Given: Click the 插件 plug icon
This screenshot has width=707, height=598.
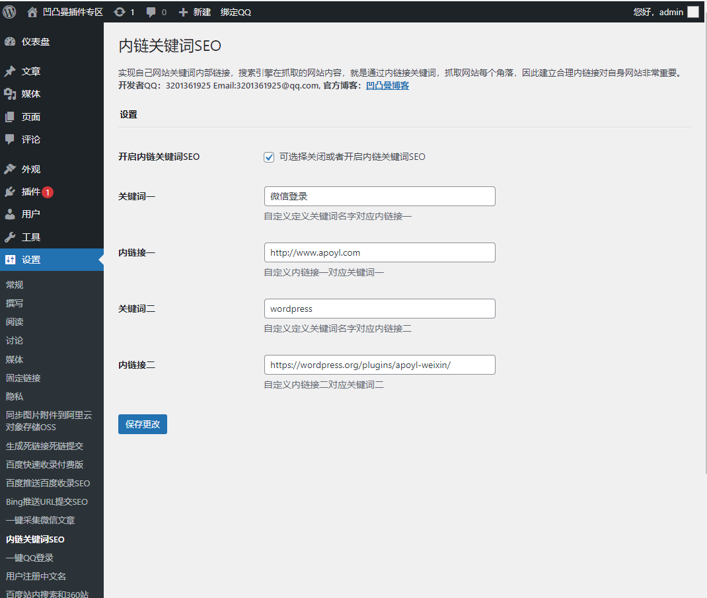Looking at the screenshot, I should coord(10,192).
